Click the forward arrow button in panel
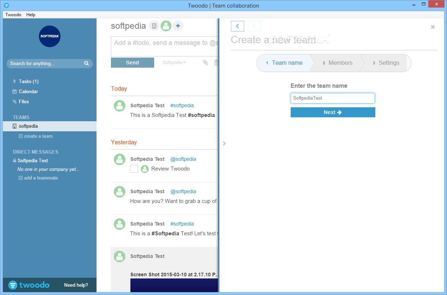 coord(254,26)
